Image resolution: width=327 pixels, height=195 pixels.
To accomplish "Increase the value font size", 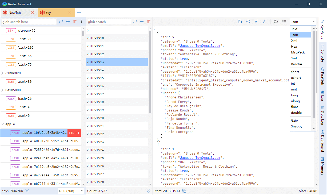I will point(256,22).
